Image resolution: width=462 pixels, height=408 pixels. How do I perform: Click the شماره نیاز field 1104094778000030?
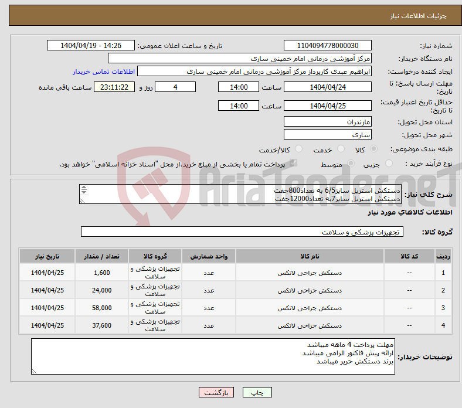[327, 45]
